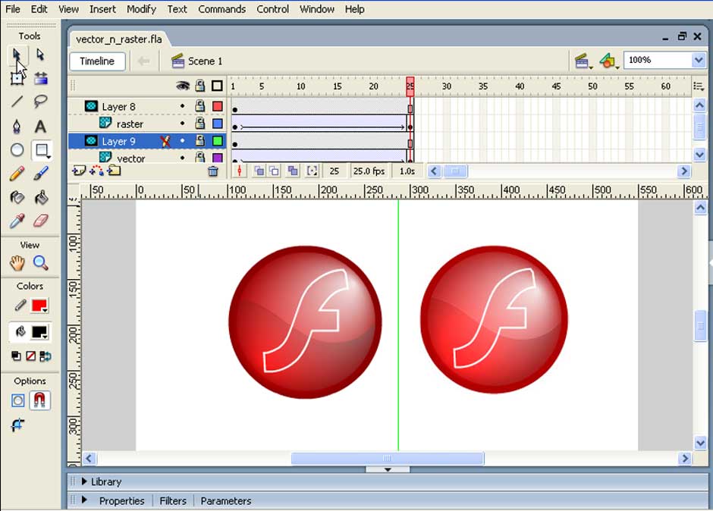Screen dimensions: 713x511
Task: Lock all layers via header padlock
Action: 200,86
